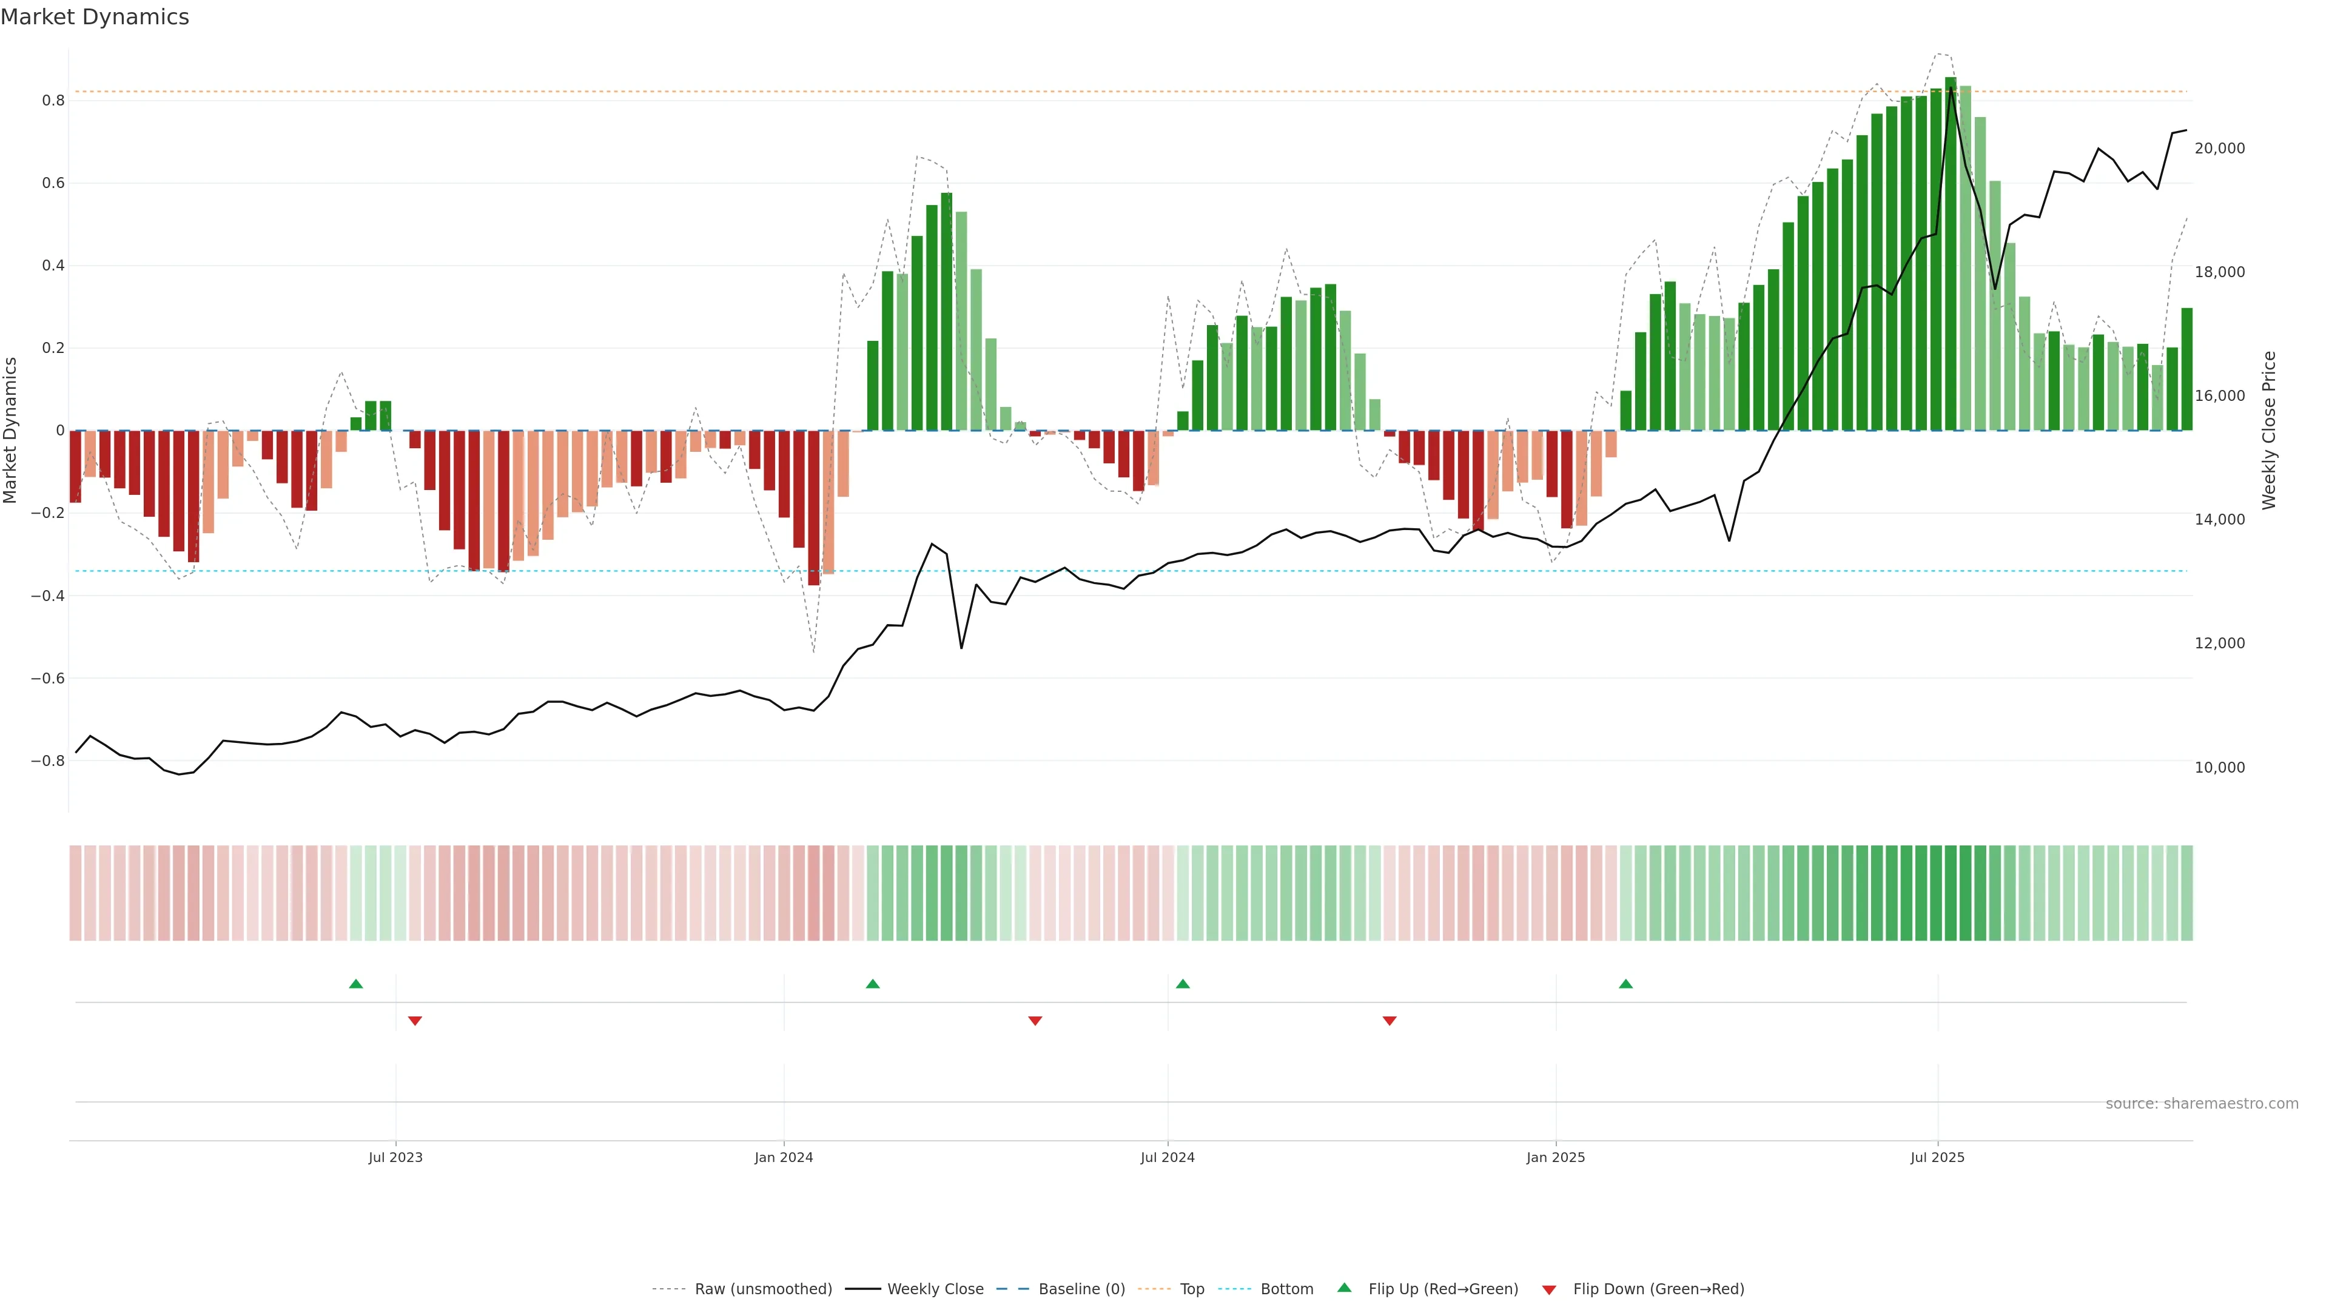Viewport: 2329px width, 1310px height.
Task: Click the Jul 2025 x-axis label
Action: [x=1938, y=1157]
